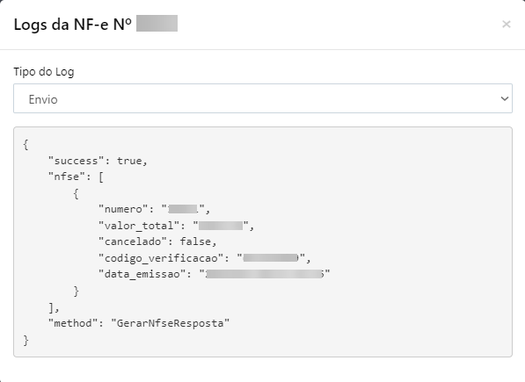
Task: Click the Tipo do Log label
Action: (x=44, y=72)
